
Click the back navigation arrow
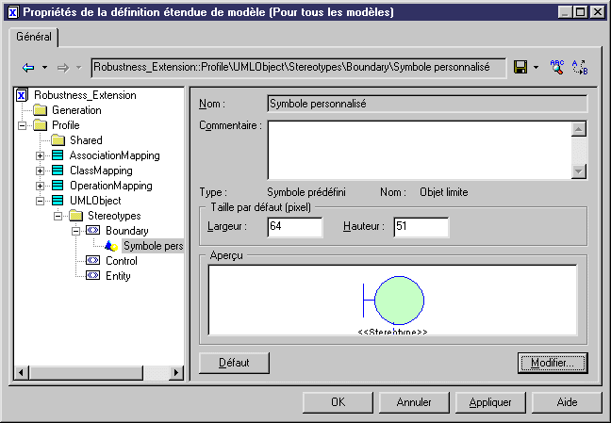(28, 68)
